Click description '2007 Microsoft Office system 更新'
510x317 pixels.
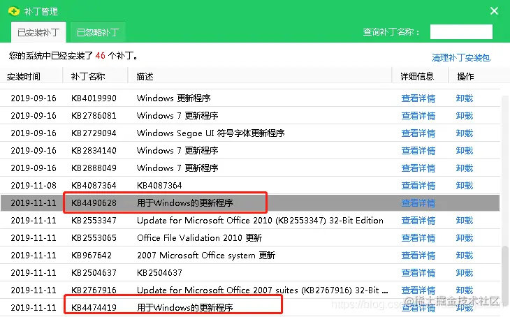[x=206, y=256]
